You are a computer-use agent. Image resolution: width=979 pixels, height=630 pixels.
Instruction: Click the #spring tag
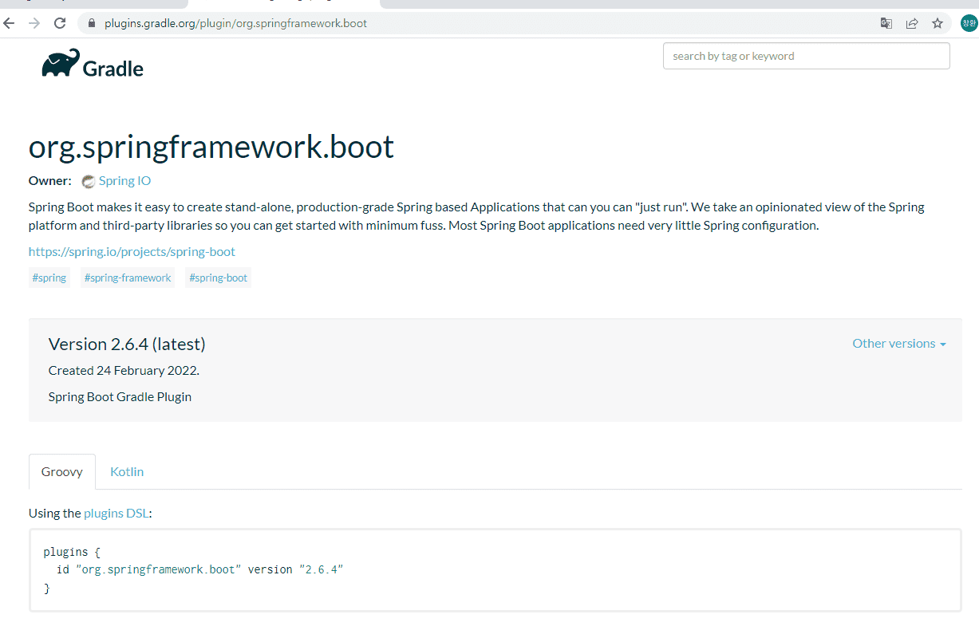[x=49, y=278]
